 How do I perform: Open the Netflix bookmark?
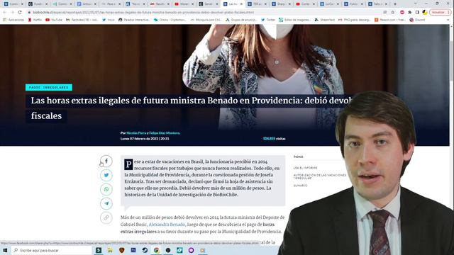click(x=35, y=20)
